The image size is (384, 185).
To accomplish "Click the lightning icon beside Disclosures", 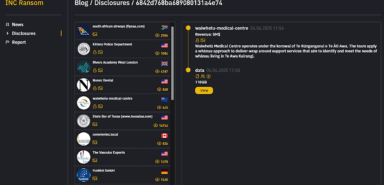I will point(7,33).
